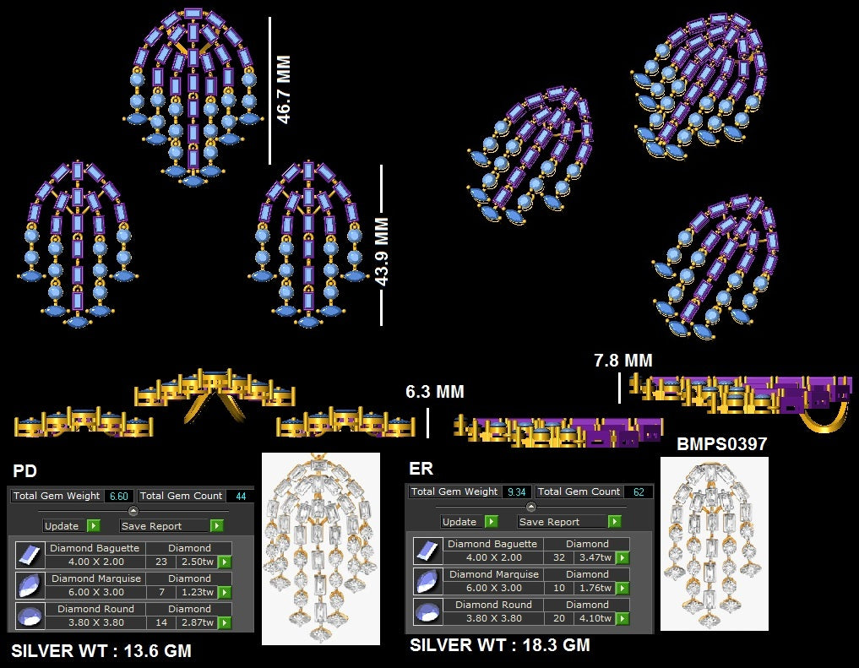859x668 pixels.
Task: Click the Total Gem Count value 62
Action: pyautogui.click(x=638, y=491)
